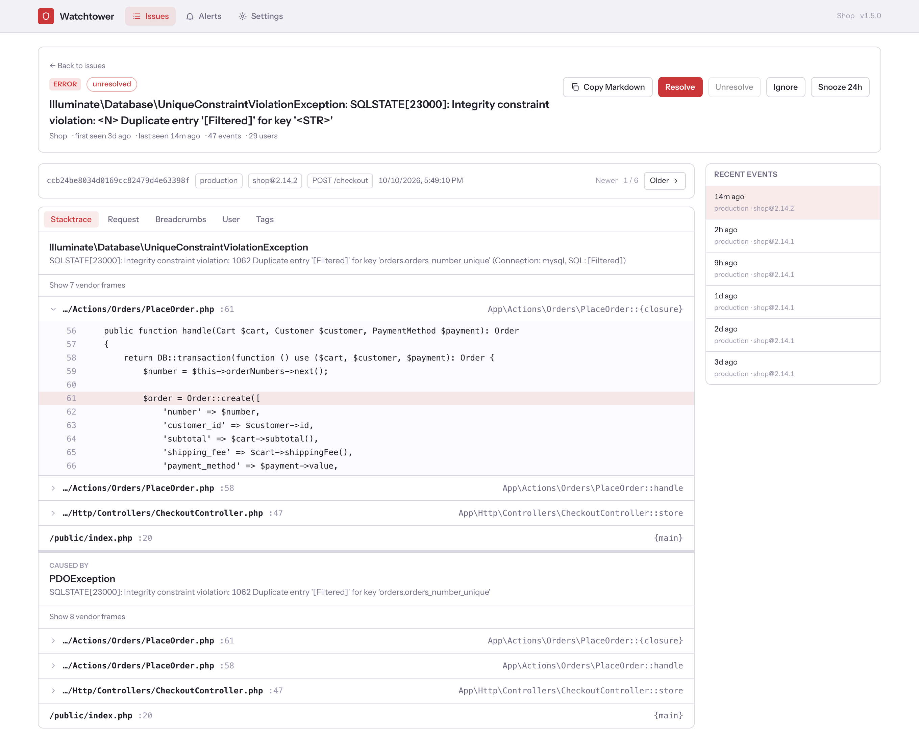Collapse the expanded PlaceOrder.php :61 frame

(366, 309)
